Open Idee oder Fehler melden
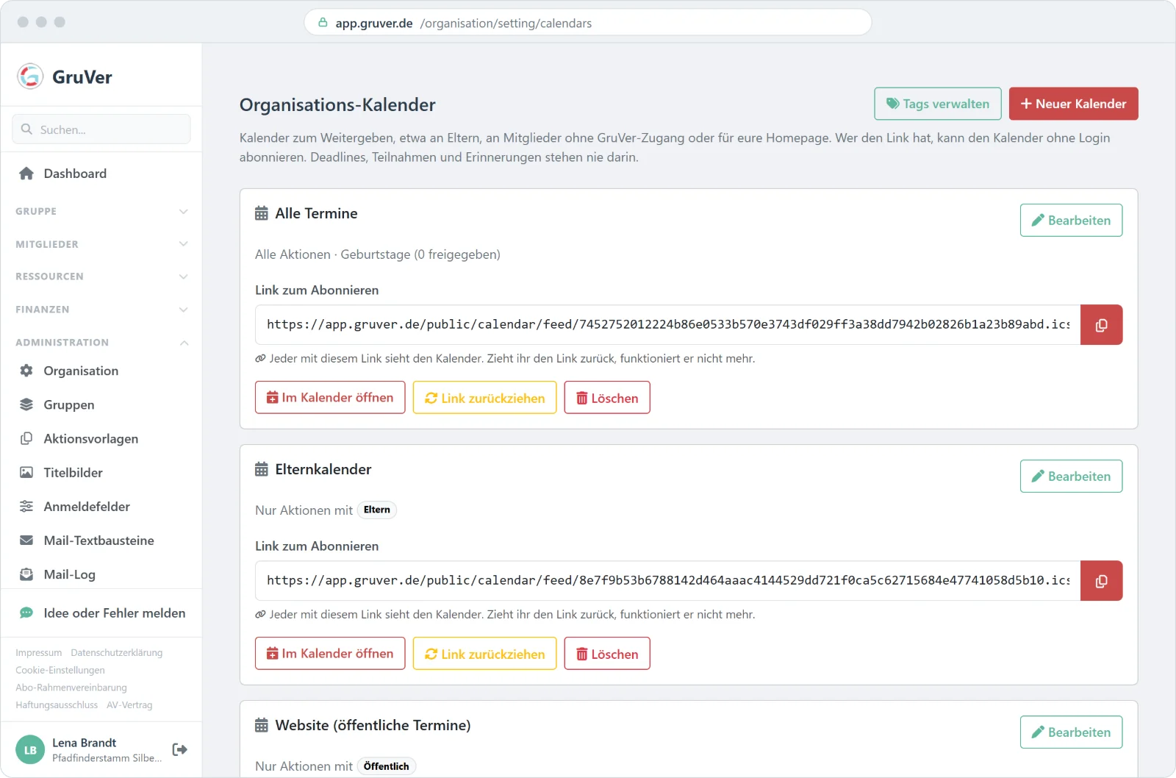This screenshot has height=778, width=1176. pos(101,613)
